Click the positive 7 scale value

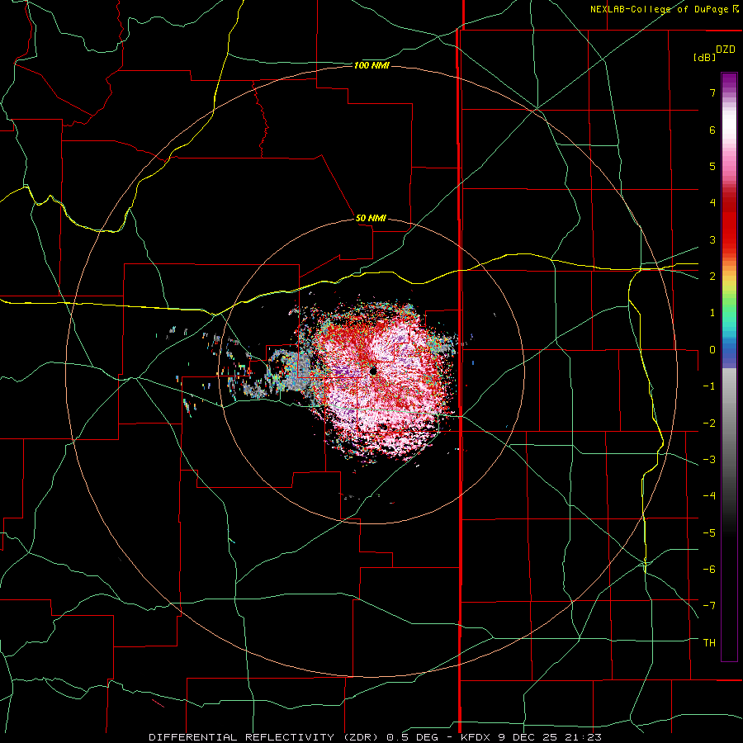click(712, 92)
